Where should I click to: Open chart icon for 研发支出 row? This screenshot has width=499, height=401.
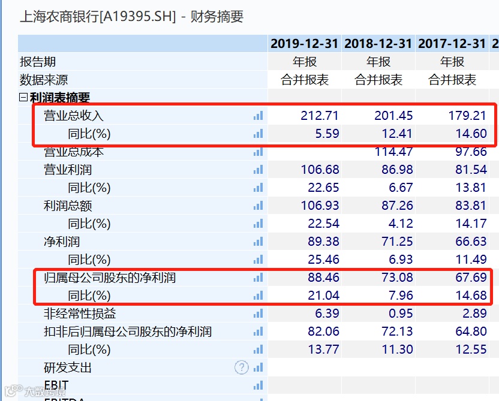click(258, 367)
